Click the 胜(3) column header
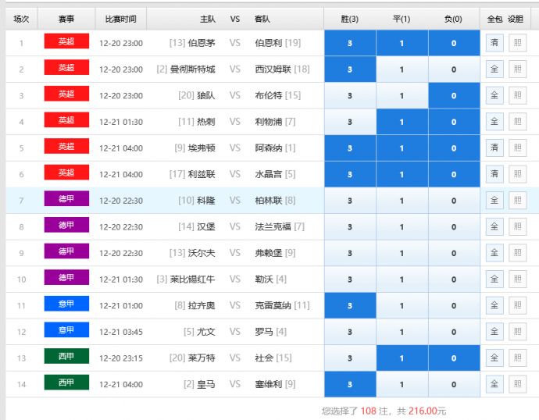The height and width of the screenshot is (420, 539). tap(350, 19)
